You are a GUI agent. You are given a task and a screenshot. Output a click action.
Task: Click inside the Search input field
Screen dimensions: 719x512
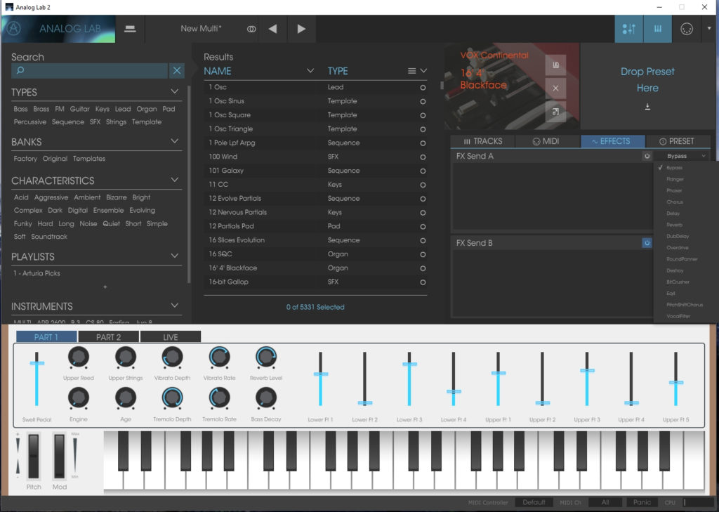pyautogui.click(x=89, y=70)
